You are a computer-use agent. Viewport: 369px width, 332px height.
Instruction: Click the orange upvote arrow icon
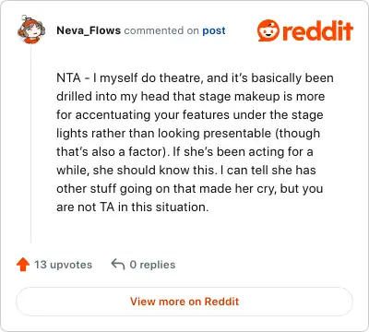pos(23,265)
